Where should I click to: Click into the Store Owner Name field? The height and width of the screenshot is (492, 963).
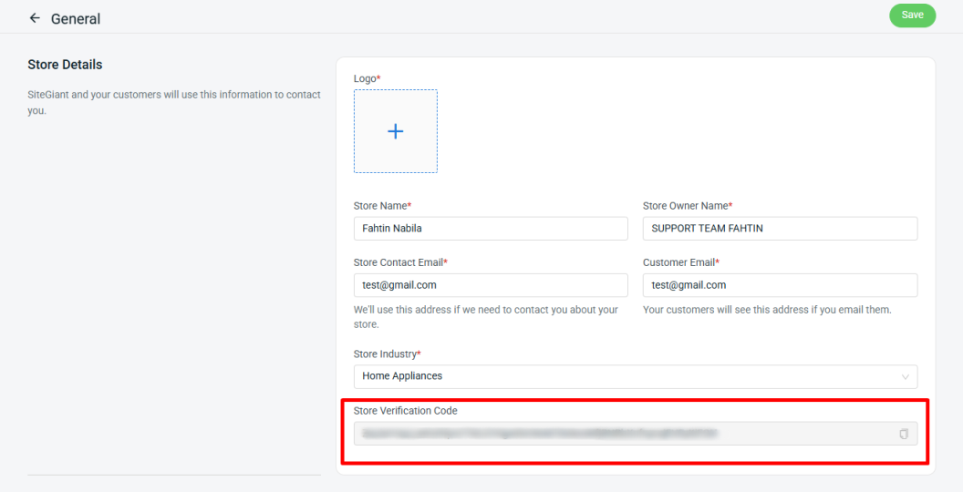[x=780, y=229]
